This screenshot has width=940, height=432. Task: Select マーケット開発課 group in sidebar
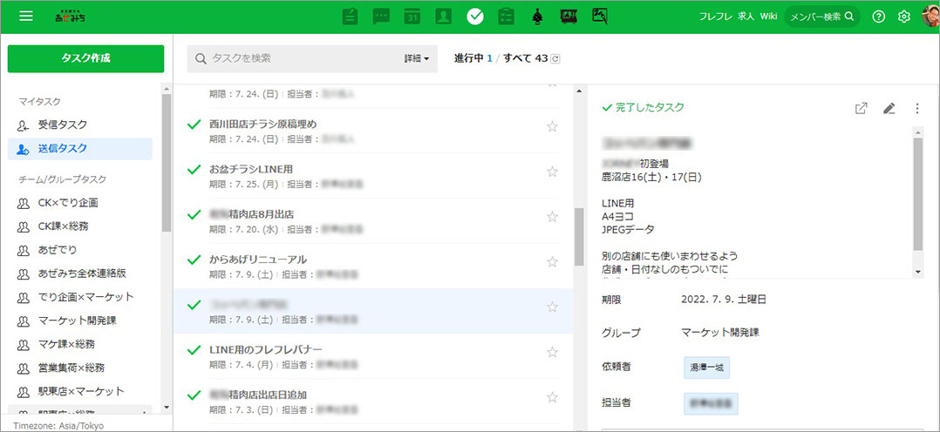coord(77,321)
